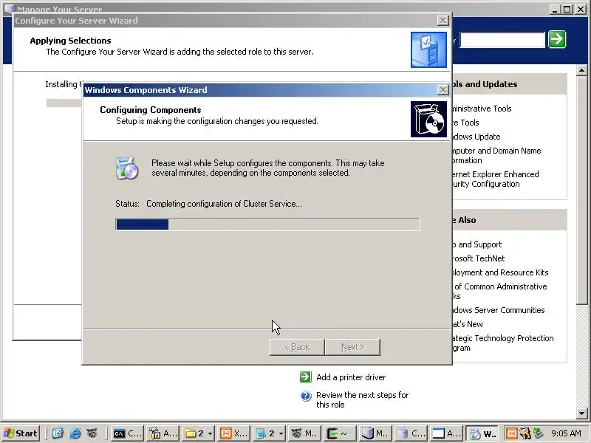Click the scroll up arrow in Manage Your Server
591x443 pixels.
[x=581, y=70]
